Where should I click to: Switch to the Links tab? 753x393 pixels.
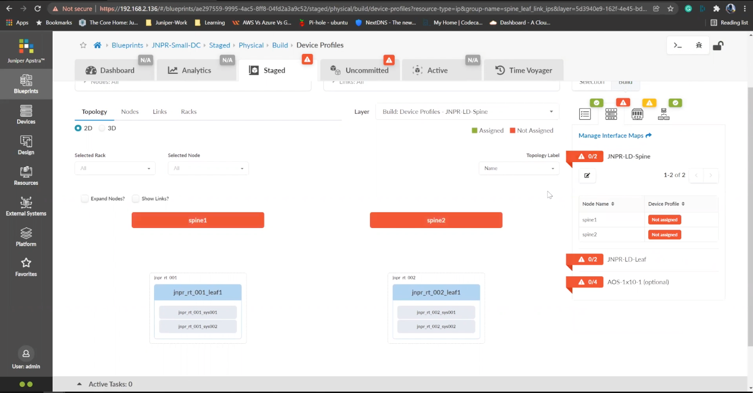[x=160, y=111]
